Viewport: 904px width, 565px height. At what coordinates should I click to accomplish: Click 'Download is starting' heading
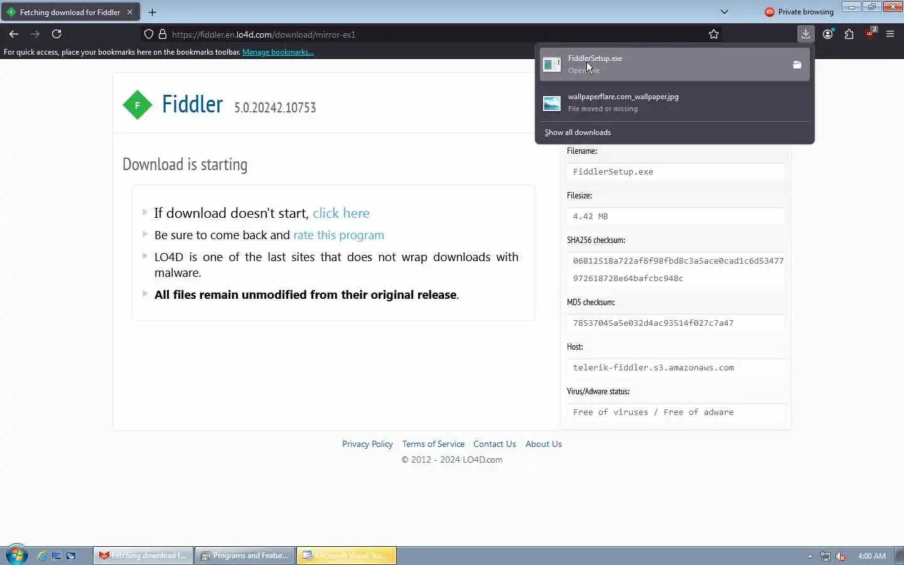pyautogui.click(x=185, y=164)
